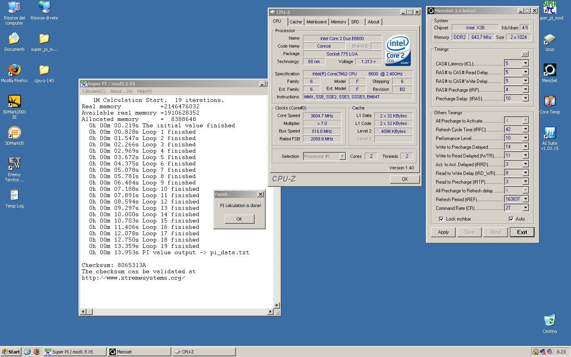Expand the MemSet timings >> button

tap(525, 54)
